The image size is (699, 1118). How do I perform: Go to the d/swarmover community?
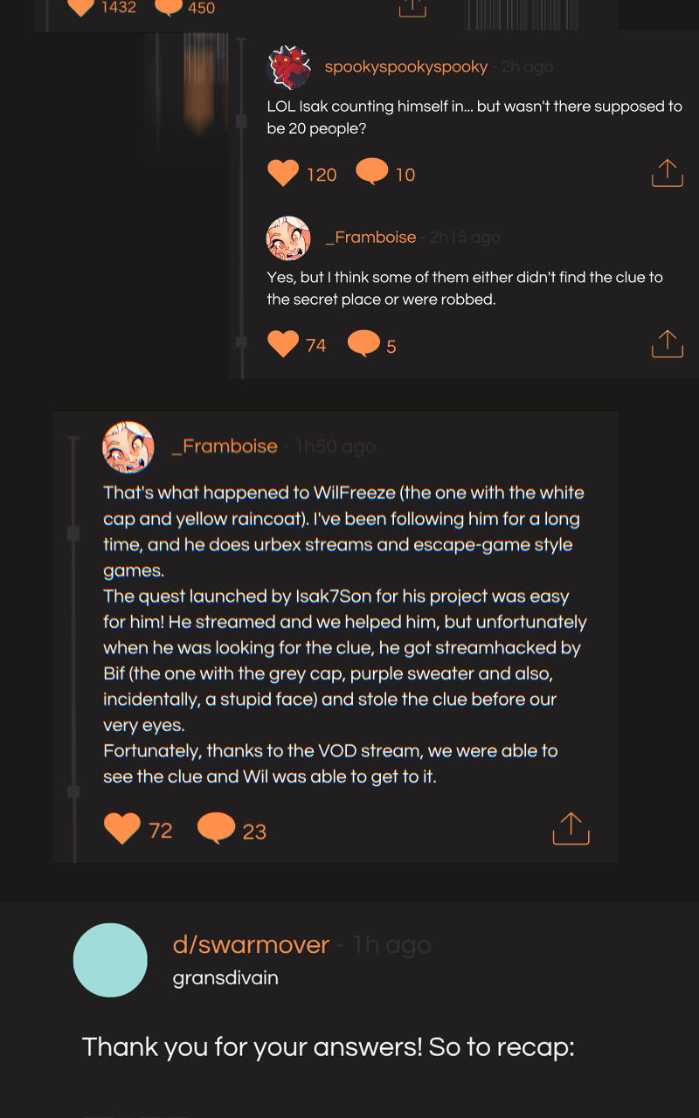click(x=251, y=944)
